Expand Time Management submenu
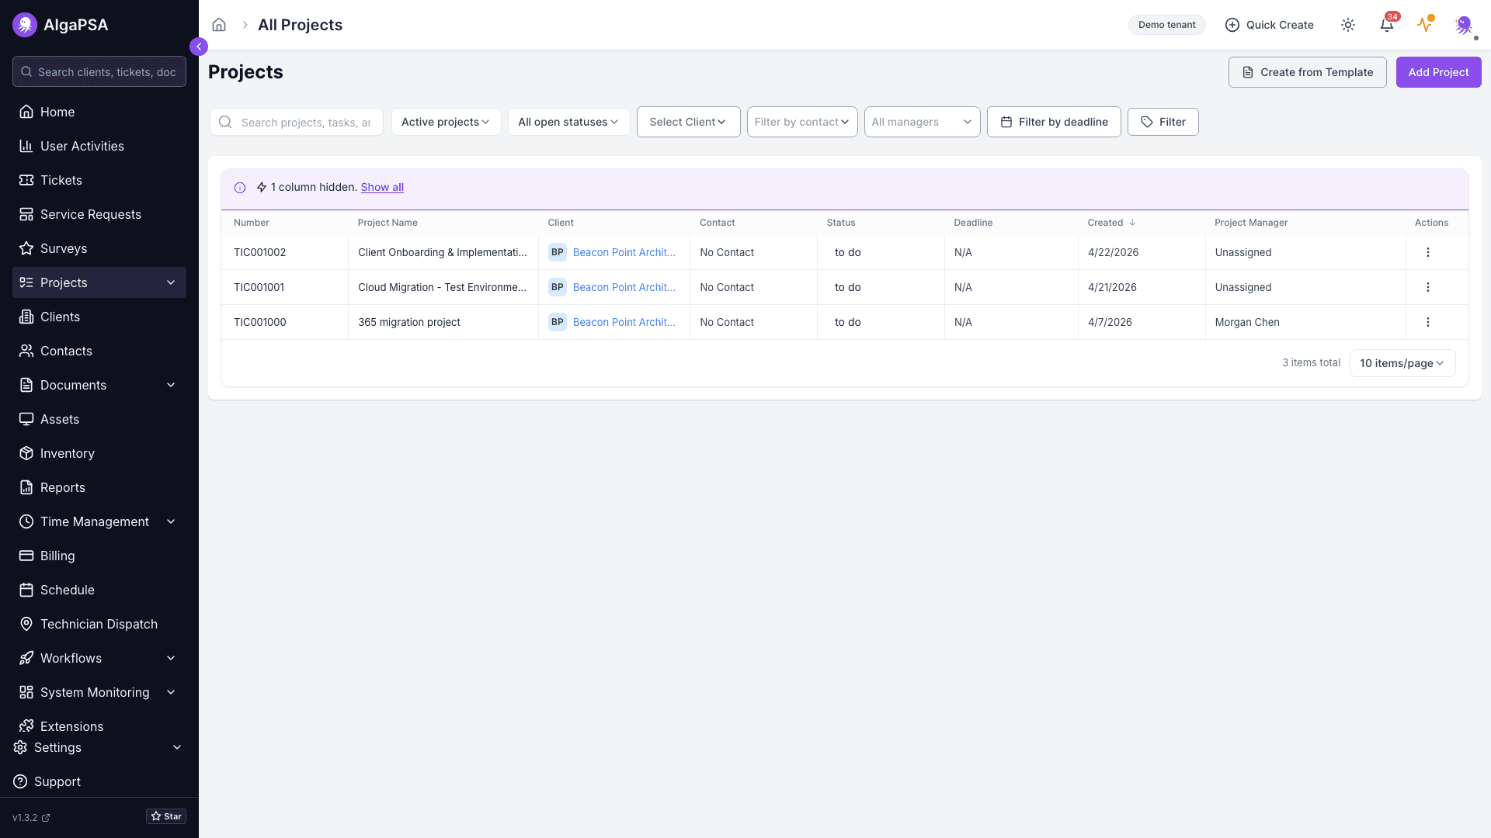The height and width of the screenshot is (838, 1491). (171, 521)
